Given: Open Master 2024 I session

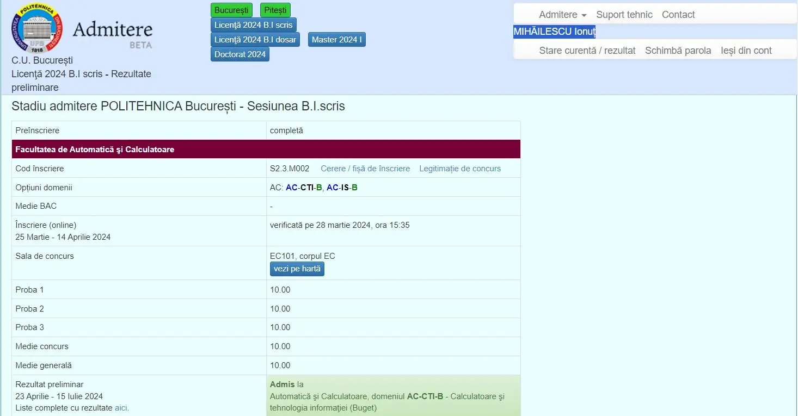Looking at the screenshot, I should point(337,40).
